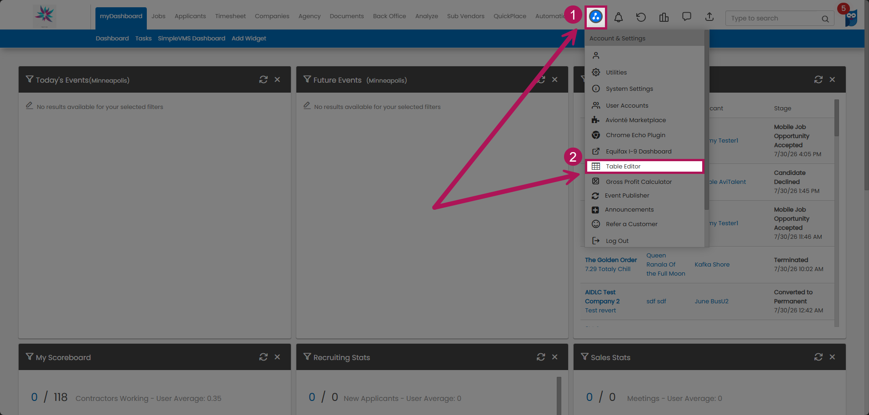869x415 pixels.
Task: Open Kafka Shore applicant link
Action: pos(712,264)
